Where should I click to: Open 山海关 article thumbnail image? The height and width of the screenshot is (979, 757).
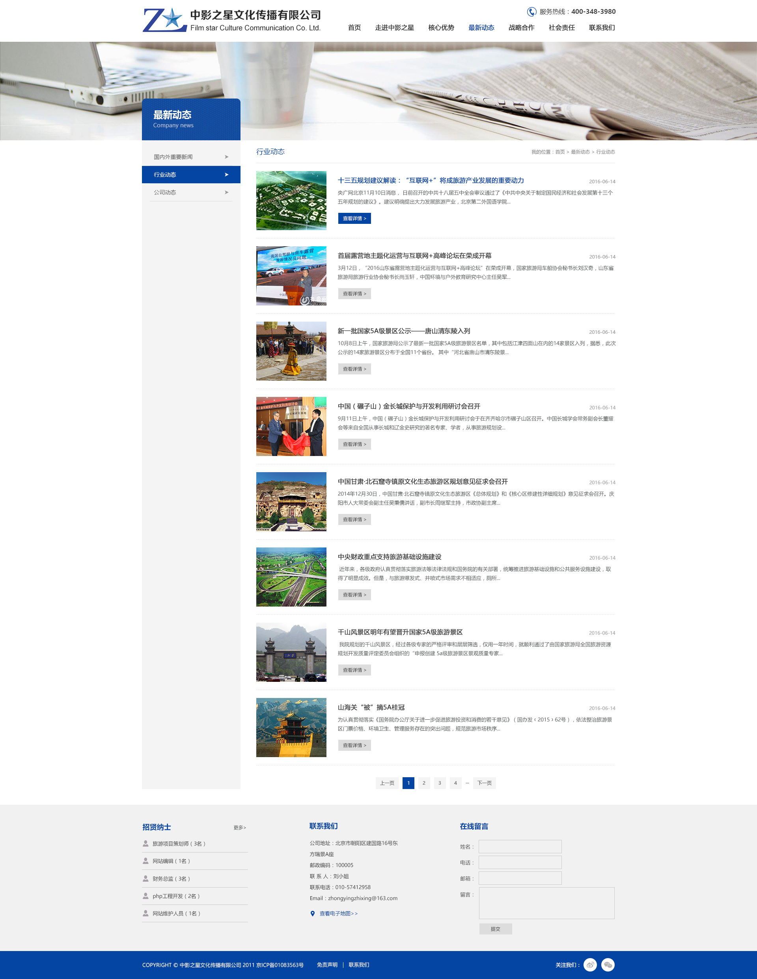tap(291, 727)
